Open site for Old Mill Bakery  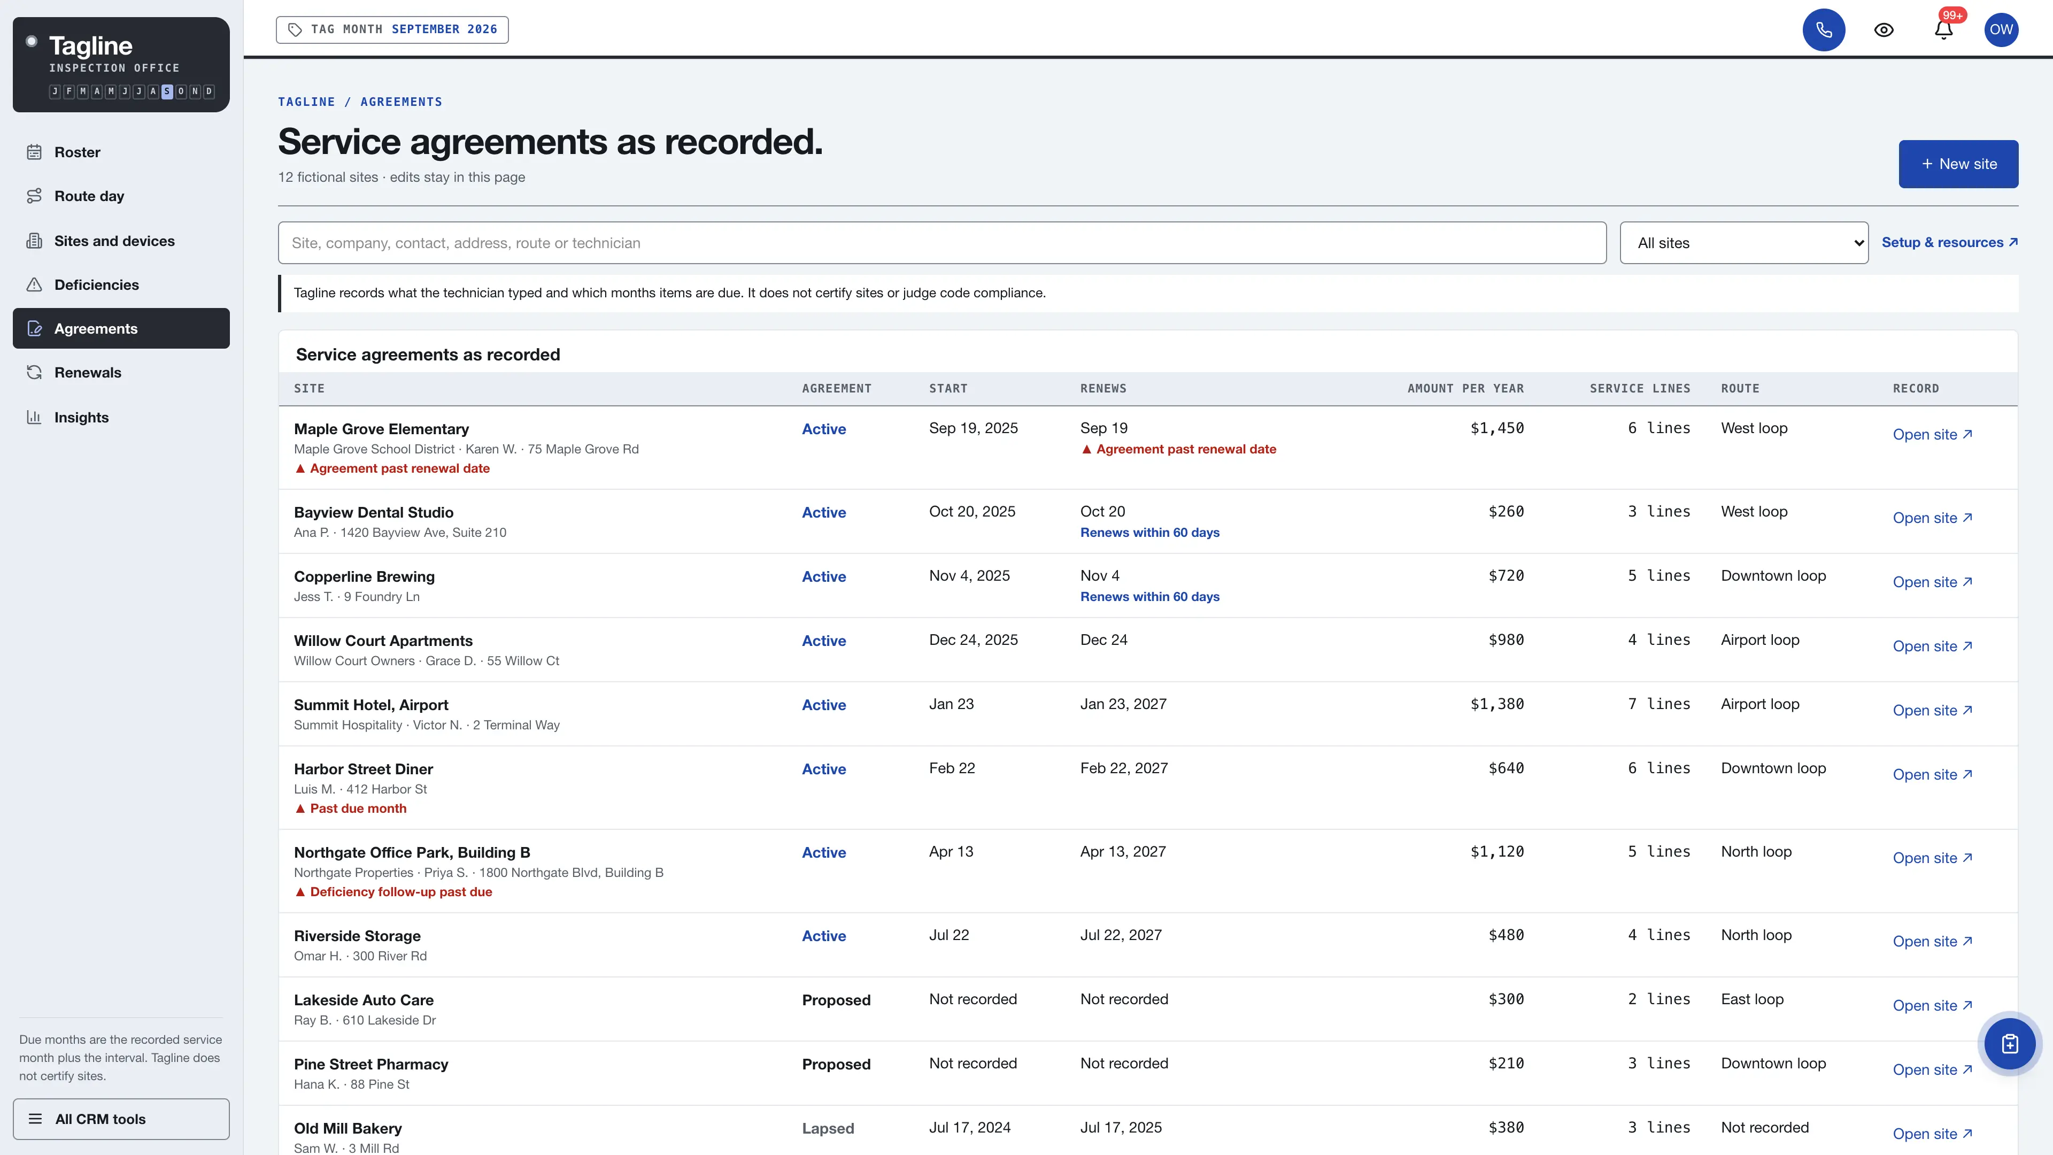click(x=1933, y=1134)
